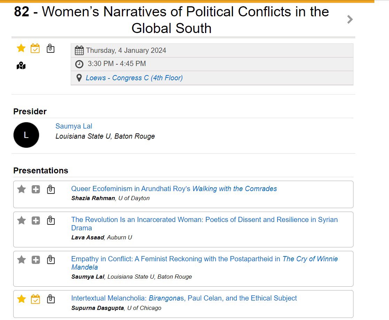Click the session 82 calendar check icon
This screenshot has width=389, height=320.
click(35, 48)
